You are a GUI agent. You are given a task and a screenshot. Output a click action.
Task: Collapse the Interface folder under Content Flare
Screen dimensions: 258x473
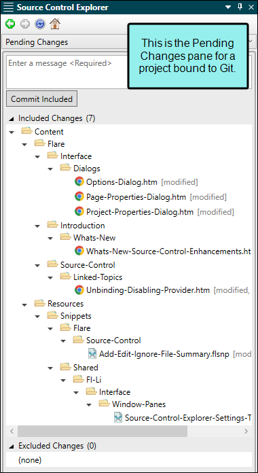coord(37,156)
